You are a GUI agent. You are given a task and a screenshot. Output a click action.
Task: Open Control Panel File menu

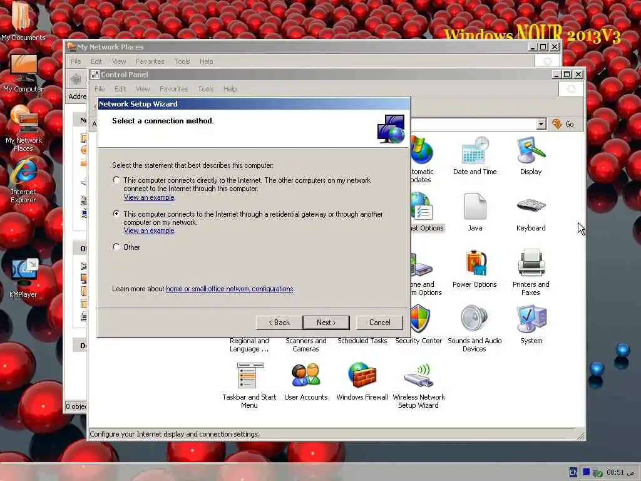click(100, 89)
